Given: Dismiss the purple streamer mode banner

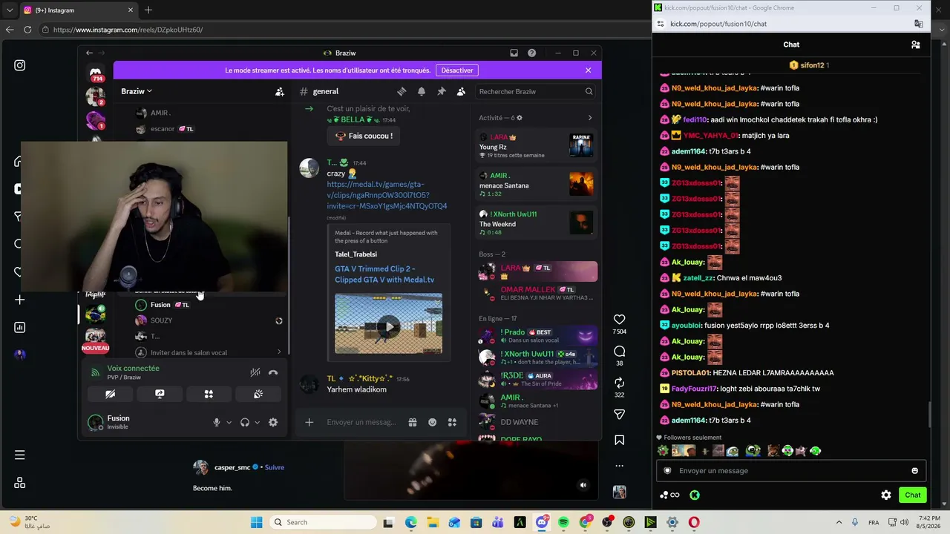Looking at the screenshot, I should 588,70.
